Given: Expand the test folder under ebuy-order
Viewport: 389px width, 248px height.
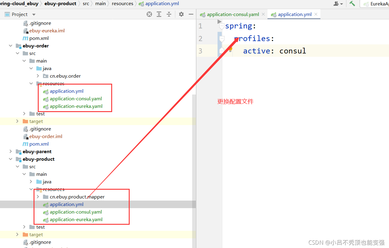Looking at the screenshot, I should [24, 114].
